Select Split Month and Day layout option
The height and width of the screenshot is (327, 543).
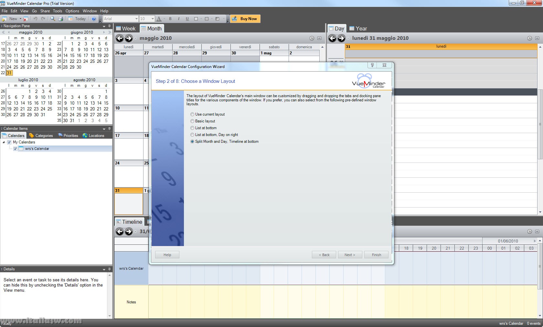[x=225, y=141]
